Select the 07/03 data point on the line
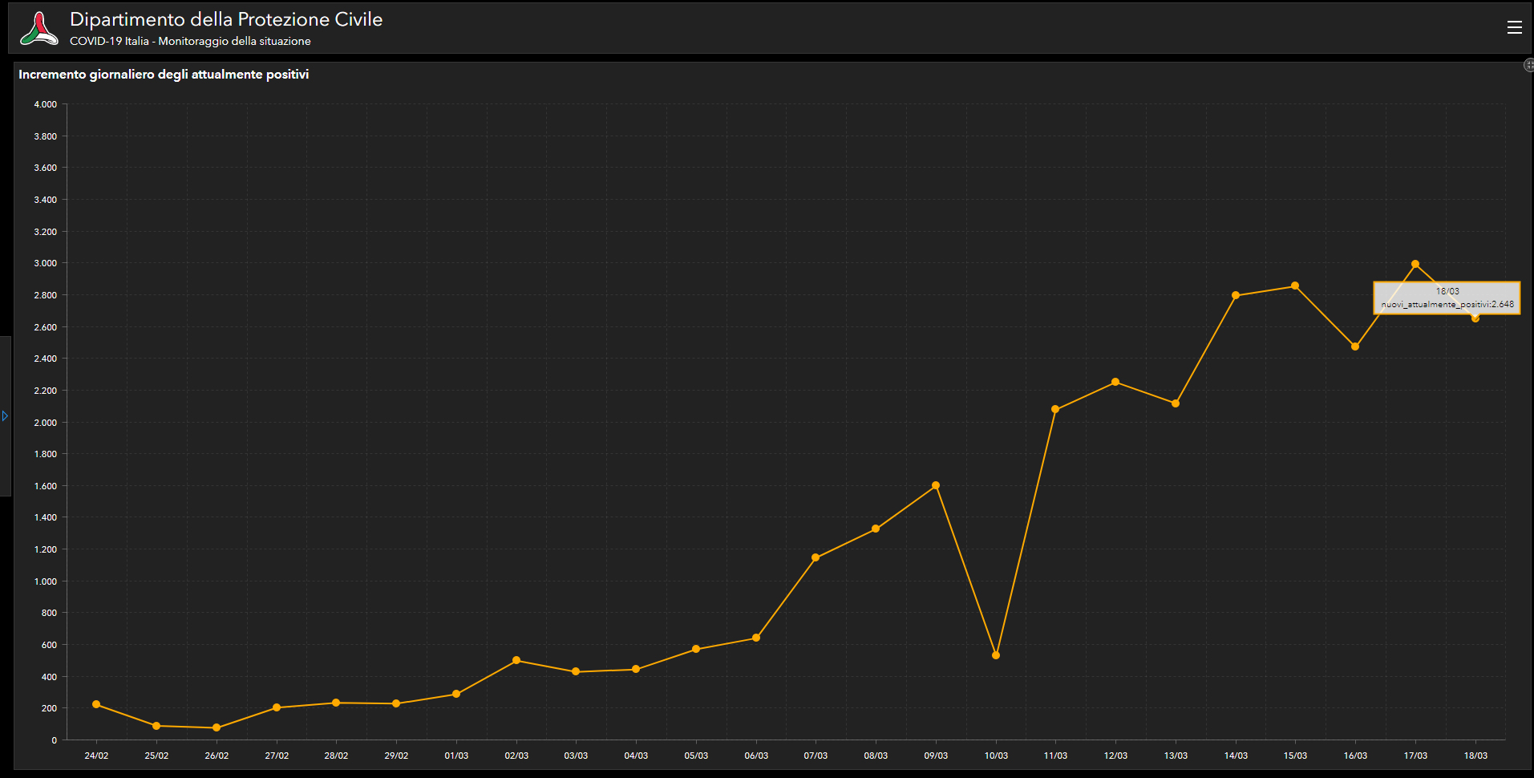Viewport: 1534px width, 778px height. click(x=816, y=557)
